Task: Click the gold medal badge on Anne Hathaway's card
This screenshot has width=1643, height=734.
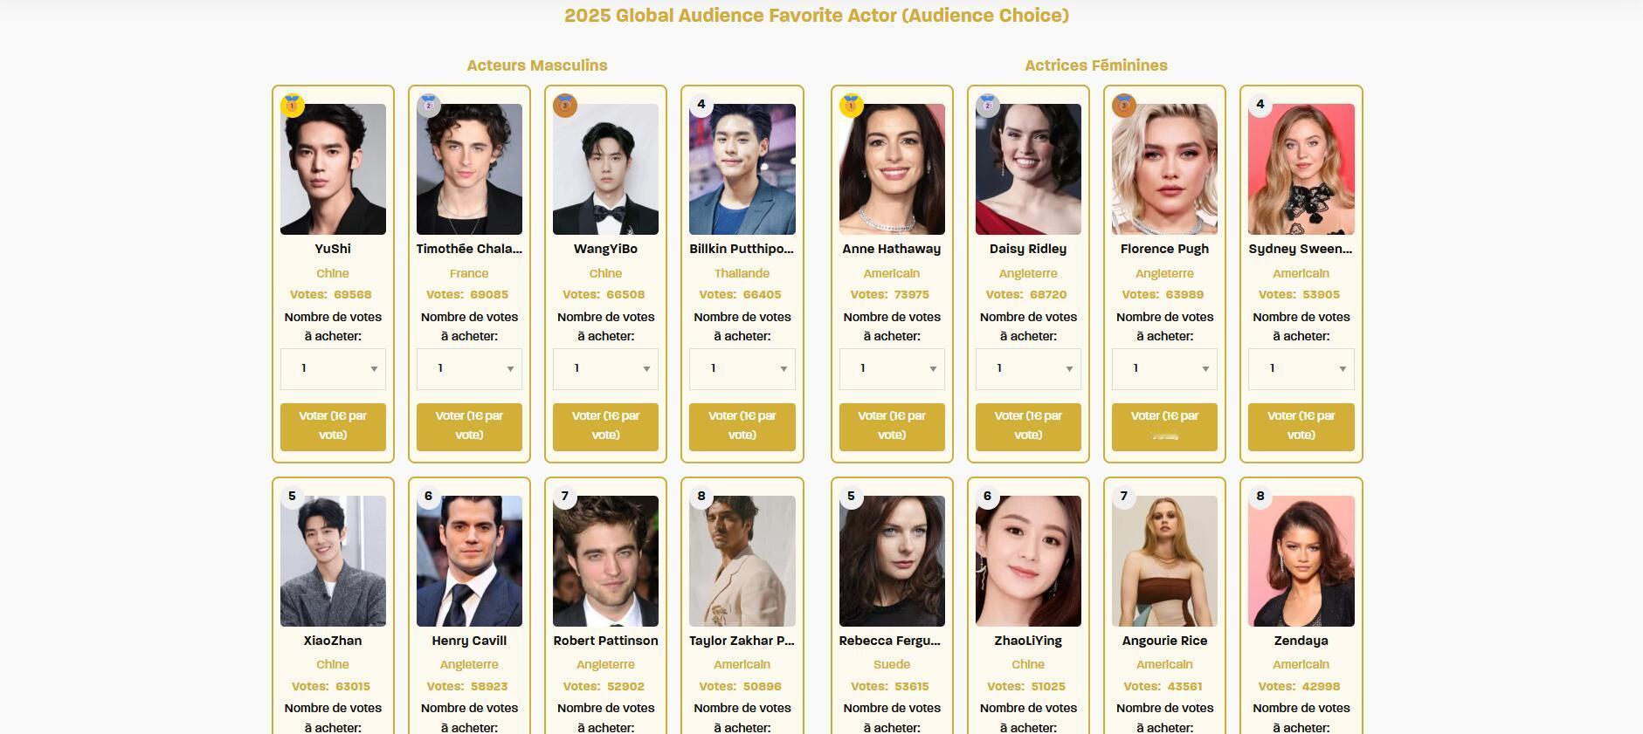Action: pos(852,106)
